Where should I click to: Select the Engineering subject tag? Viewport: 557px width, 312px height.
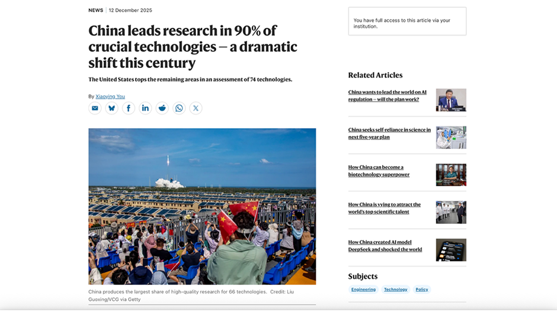[x=363, y=290]
